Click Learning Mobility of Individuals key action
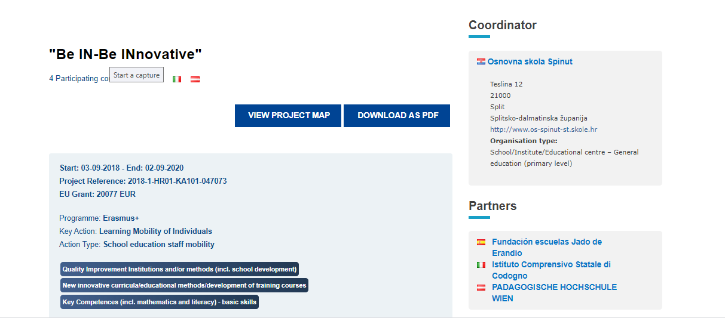 [x=155, y=232]
